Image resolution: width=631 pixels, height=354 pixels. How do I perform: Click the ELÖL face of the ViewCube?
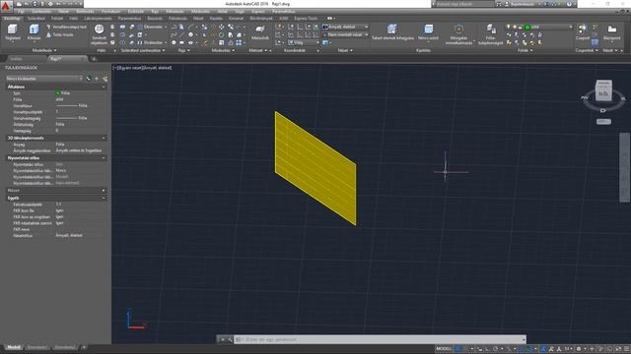603,93
